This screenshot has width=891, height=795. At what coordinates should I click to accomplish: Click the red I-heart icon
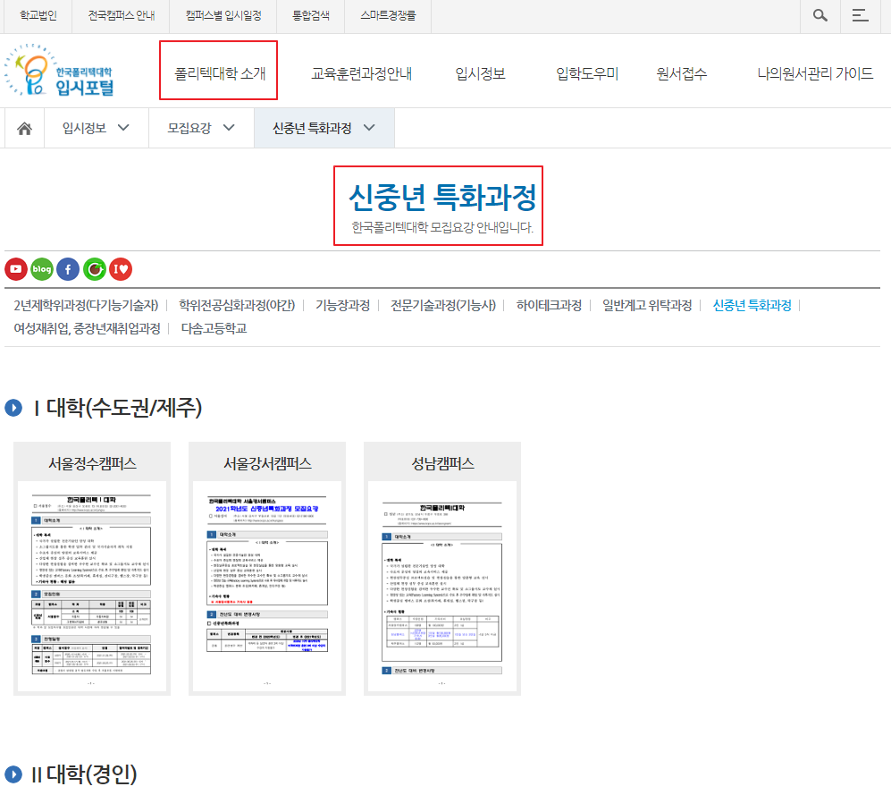point(121,269)
